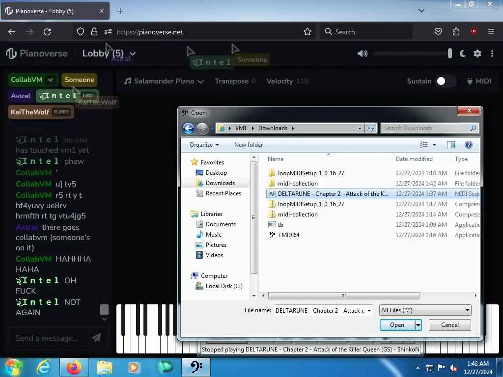The width and height of the screenshot is (503, 377).
Task: Open Windows Media Player on taskbar
Action: (x=134, y=367)
